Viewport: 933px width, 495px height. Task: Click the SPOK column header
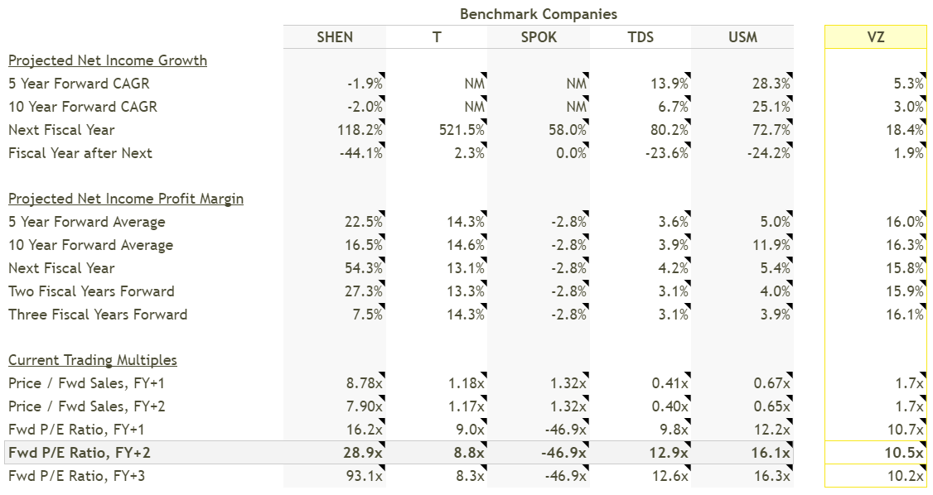(x=539, y=37)
